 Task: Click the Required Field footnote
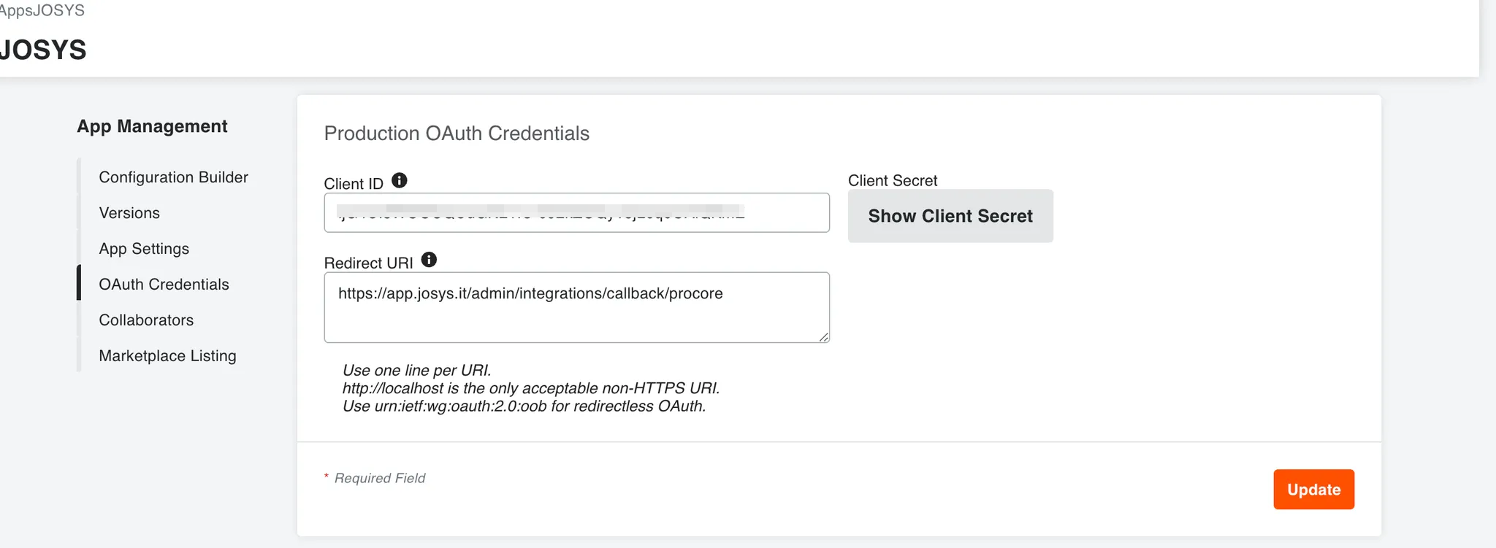tap(379, 478)
